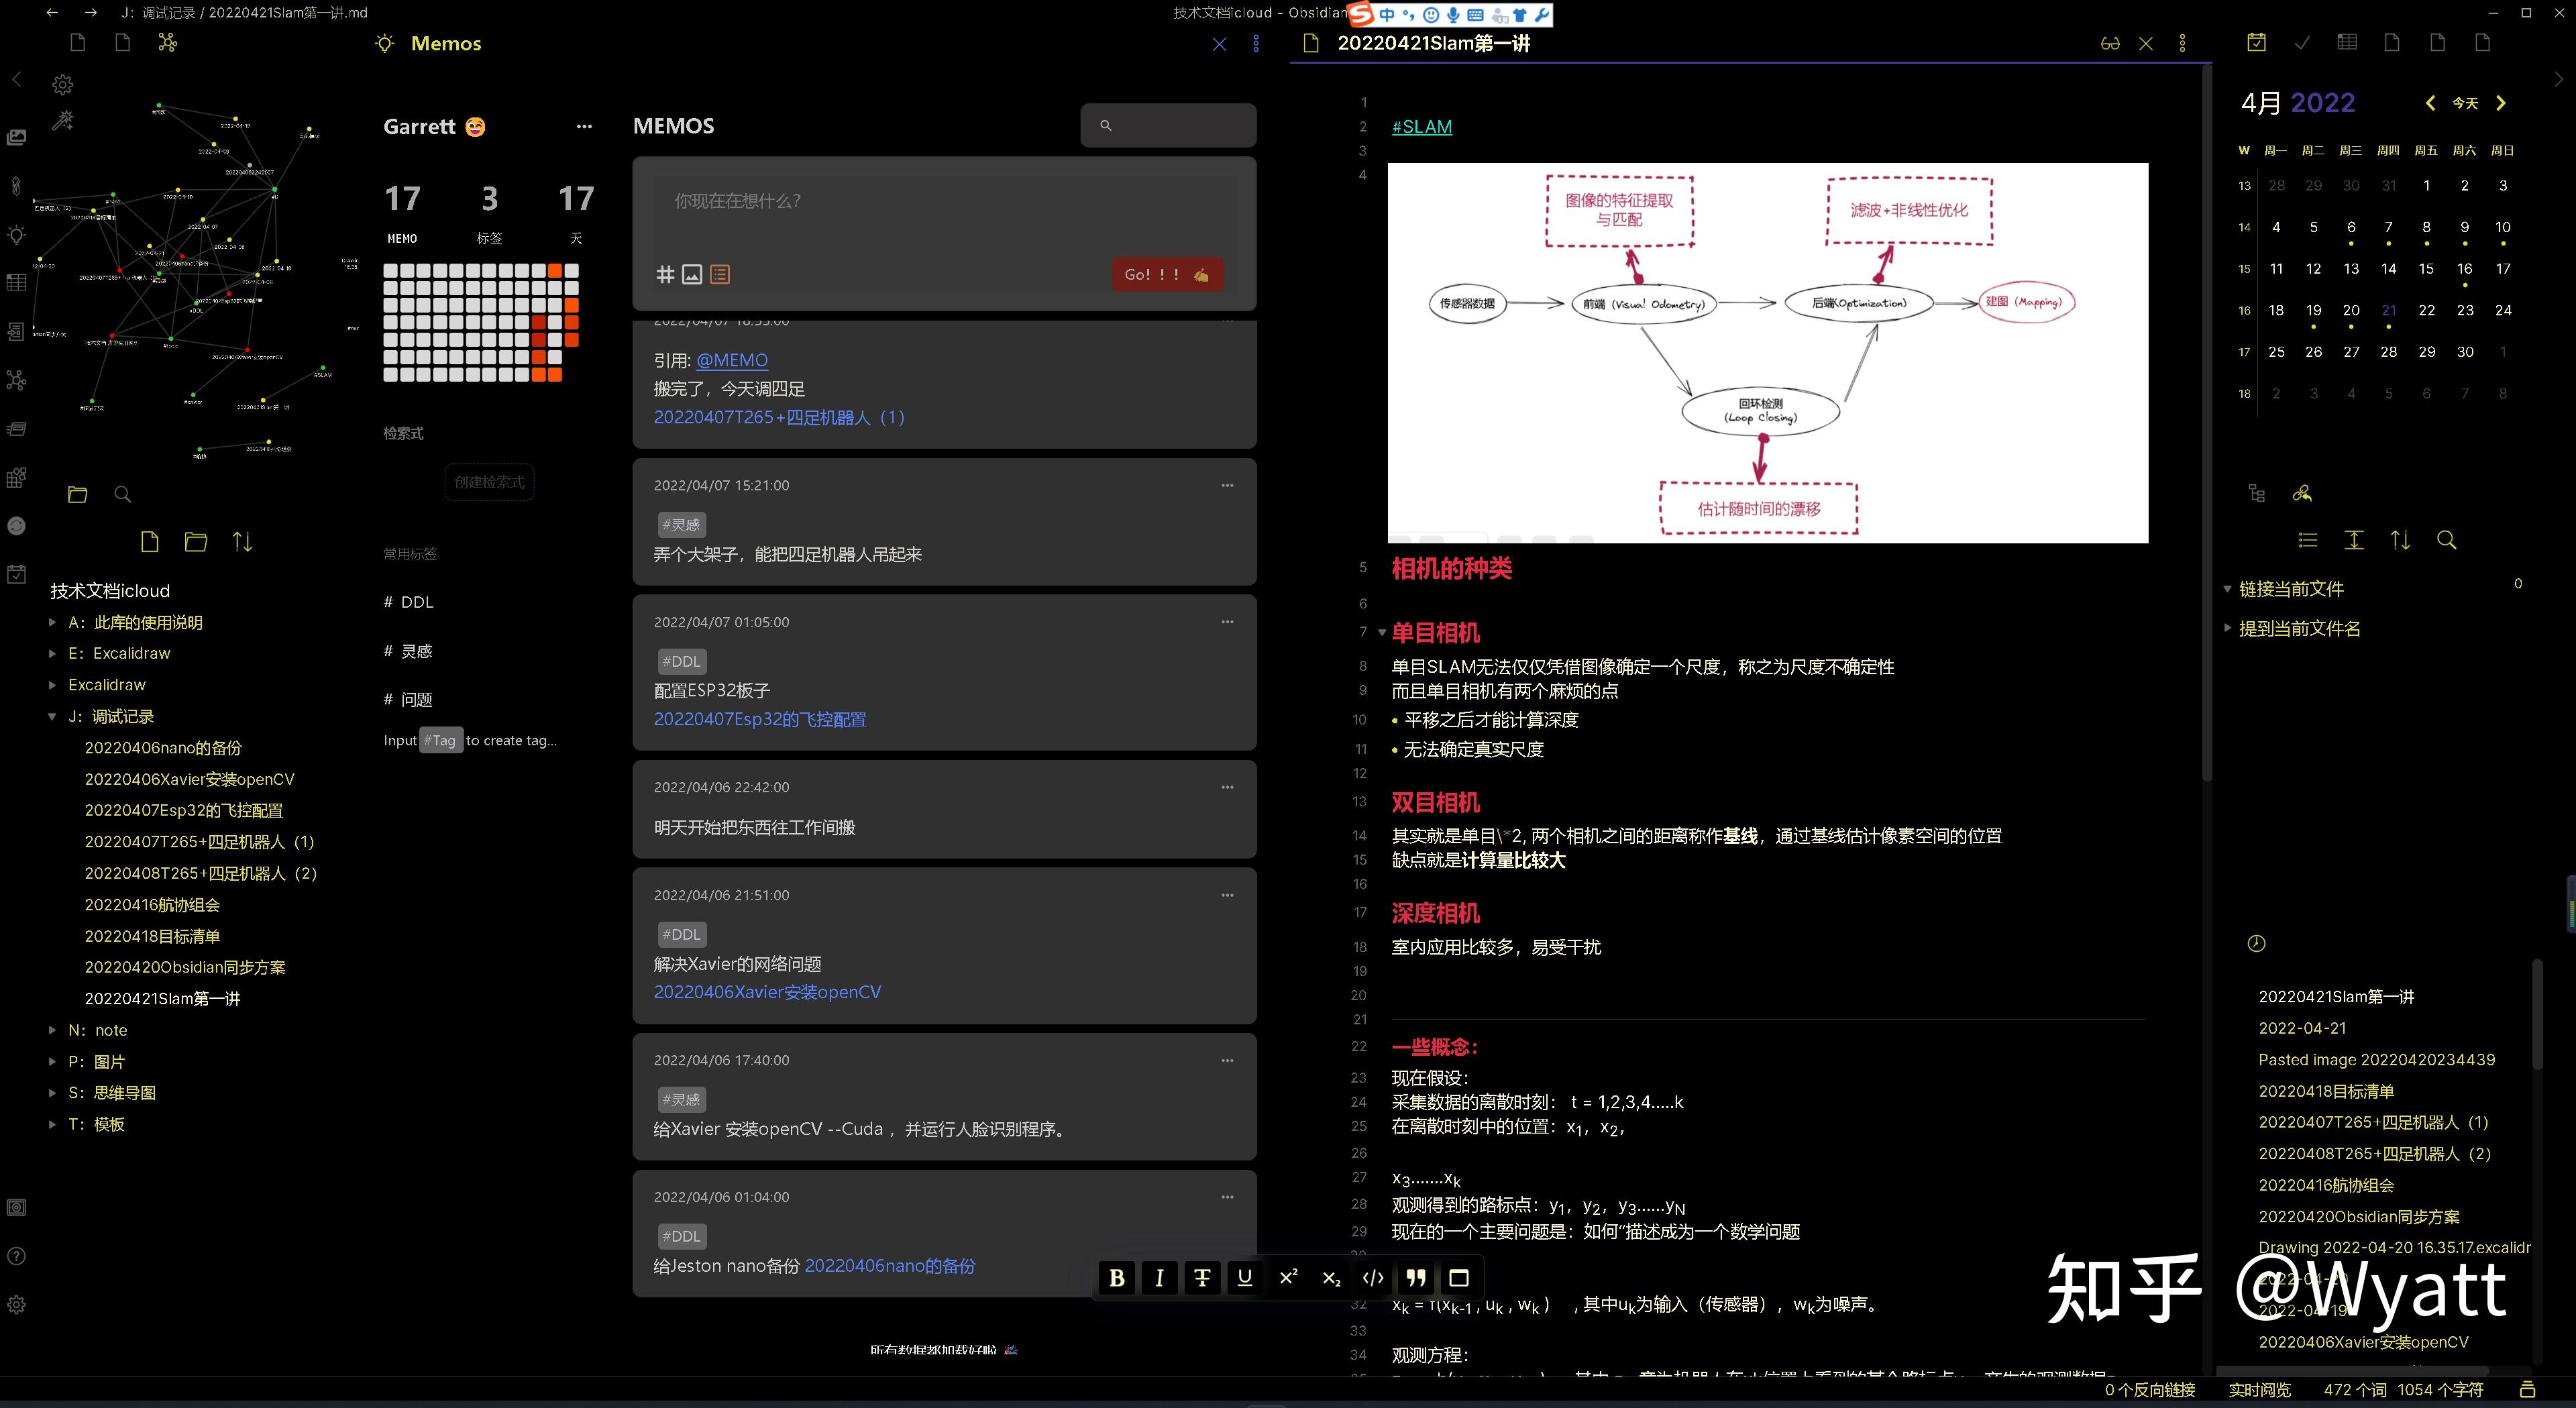
Task: Click the table icon in the right panel toolbar
Action: [2347, 42]
